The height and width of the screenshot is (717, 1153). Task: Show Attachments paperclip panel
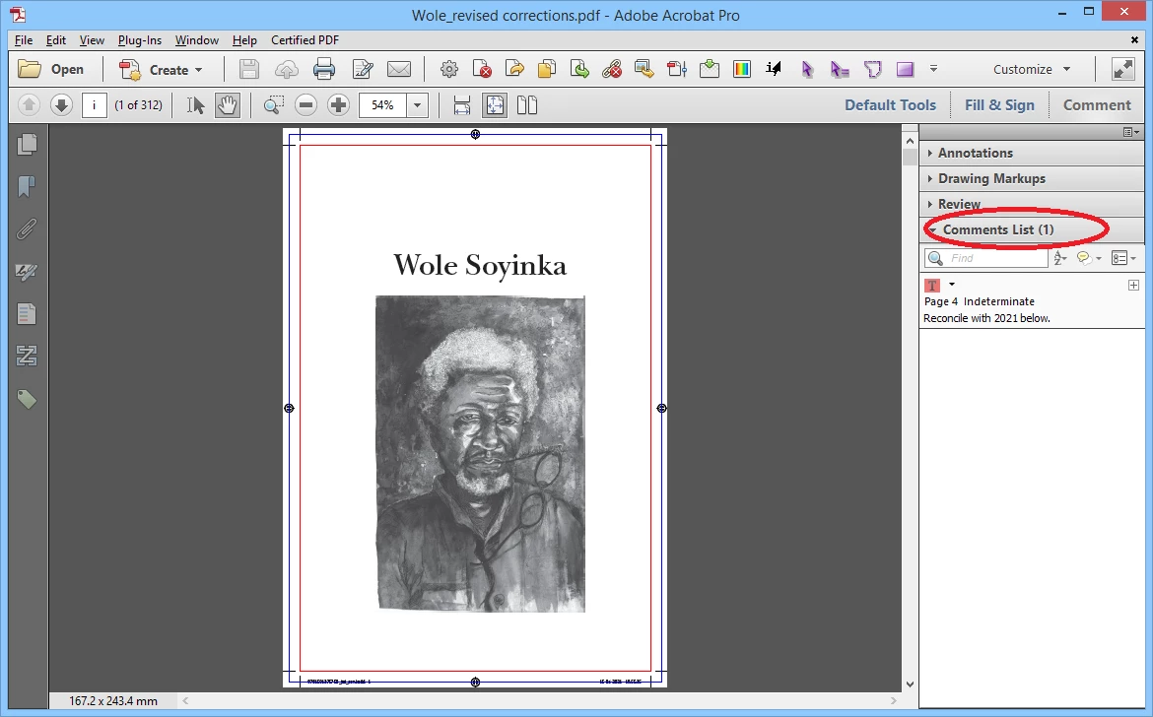tap(27, 229)
